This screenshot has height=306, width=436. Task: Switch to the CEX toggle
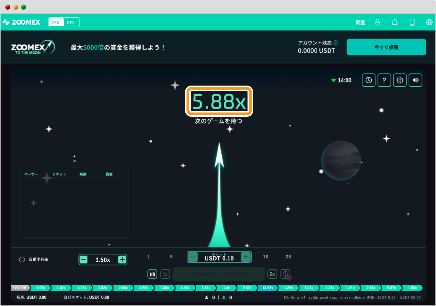click(56, 22)
